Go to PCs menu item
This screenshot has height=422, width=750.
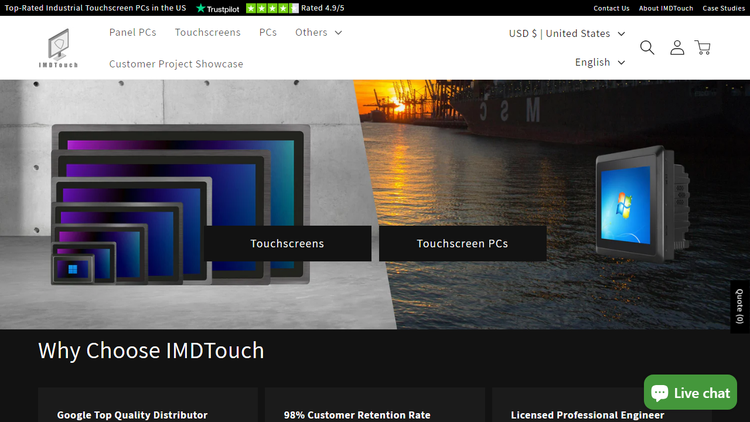pyautogui.click(x=268, y=32)
